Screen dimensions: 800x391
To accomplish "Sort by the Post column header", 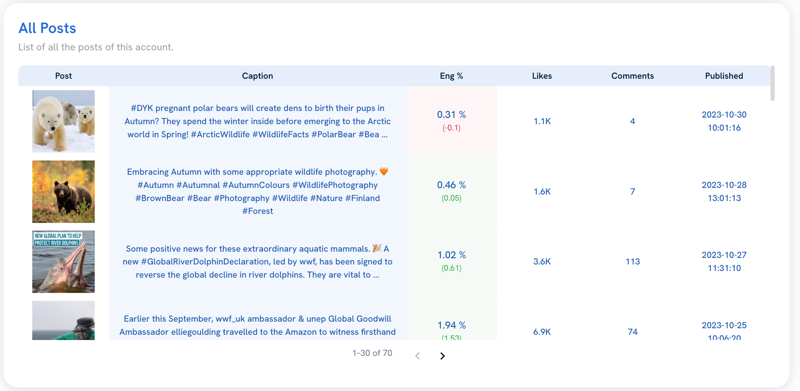I will pos(63,76).
